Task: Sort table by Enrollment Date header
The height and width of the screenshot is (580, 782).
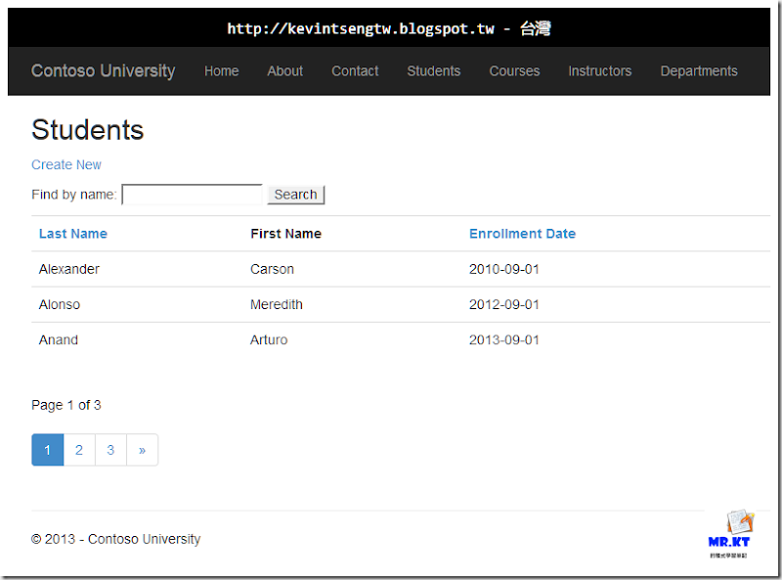Action: coord(522,234)
